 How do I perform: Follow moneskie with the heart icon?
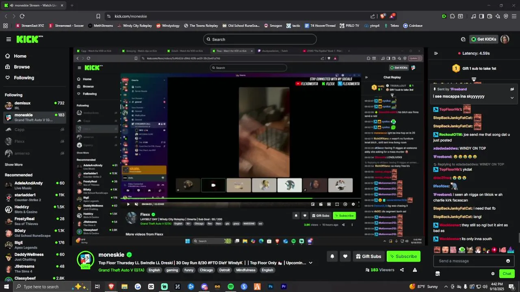345,256
